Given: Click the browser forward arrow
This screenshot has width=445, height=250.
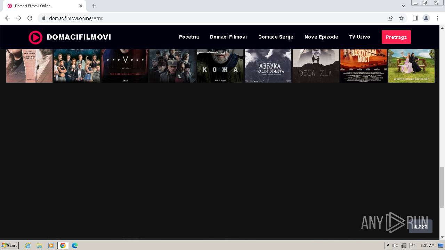Looking at the screenshot, I should [x=19, y=18].
